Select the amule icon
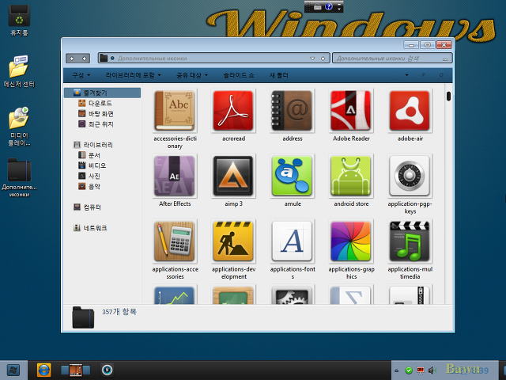Screen dimensions: 506x380 click(292, 176)
